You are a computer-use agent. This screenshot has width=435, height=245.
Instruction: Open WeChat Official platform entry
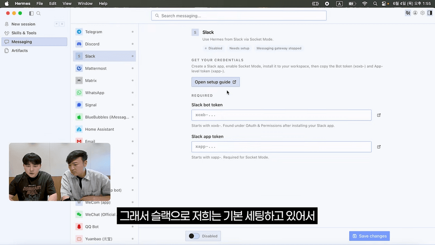[x=104, y=215]
